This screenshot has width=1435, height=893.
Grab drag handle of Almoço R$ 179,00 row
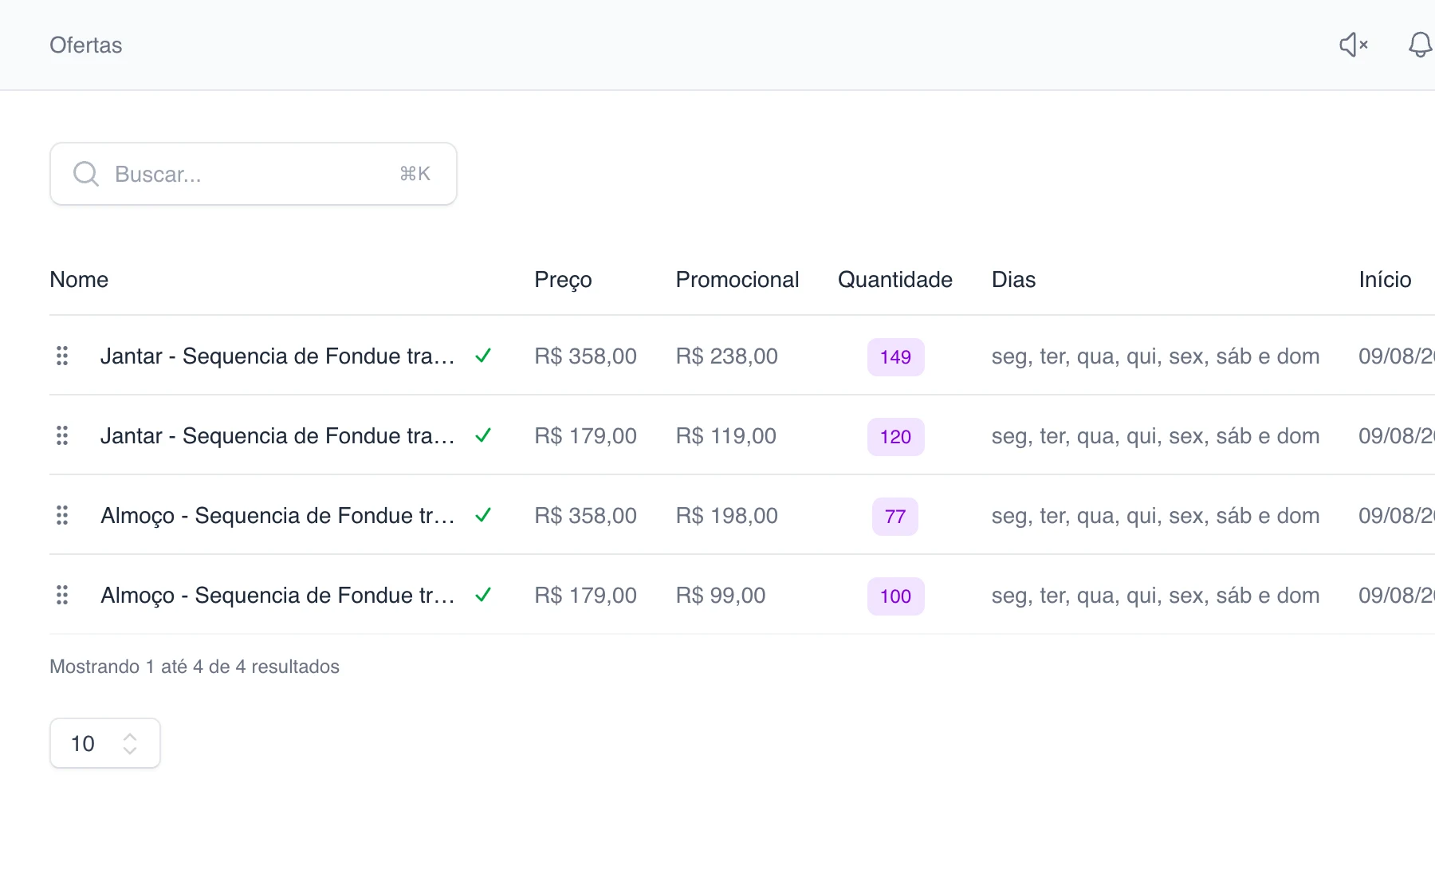62,595
